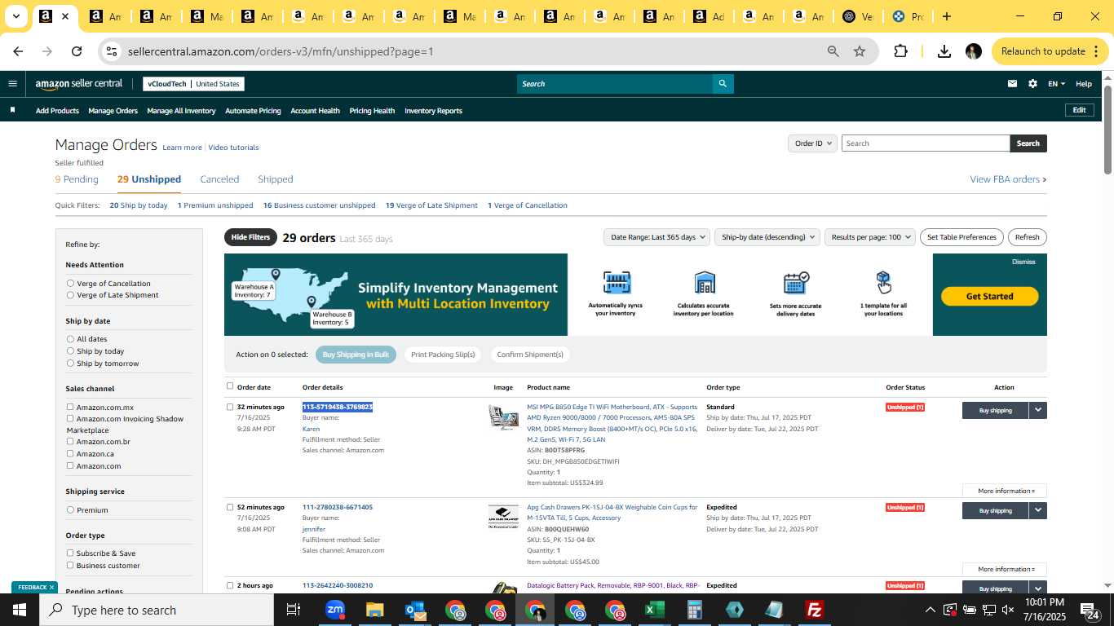Expand Buy shipping arrow for Karen's order
The image size is (1114, 626).
point(1037,410)
